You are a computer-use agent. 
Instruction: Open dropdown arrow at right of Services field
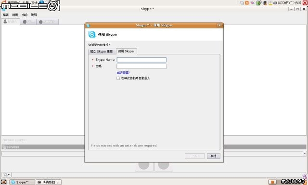(x=305, y=154)
